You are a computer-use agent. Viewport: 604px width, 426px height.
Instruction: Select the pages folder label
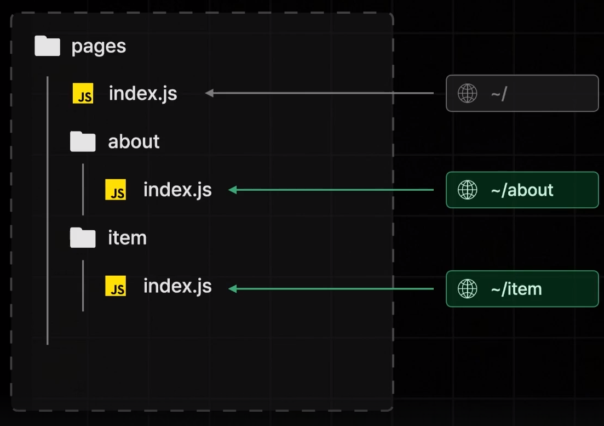(99, 47)
